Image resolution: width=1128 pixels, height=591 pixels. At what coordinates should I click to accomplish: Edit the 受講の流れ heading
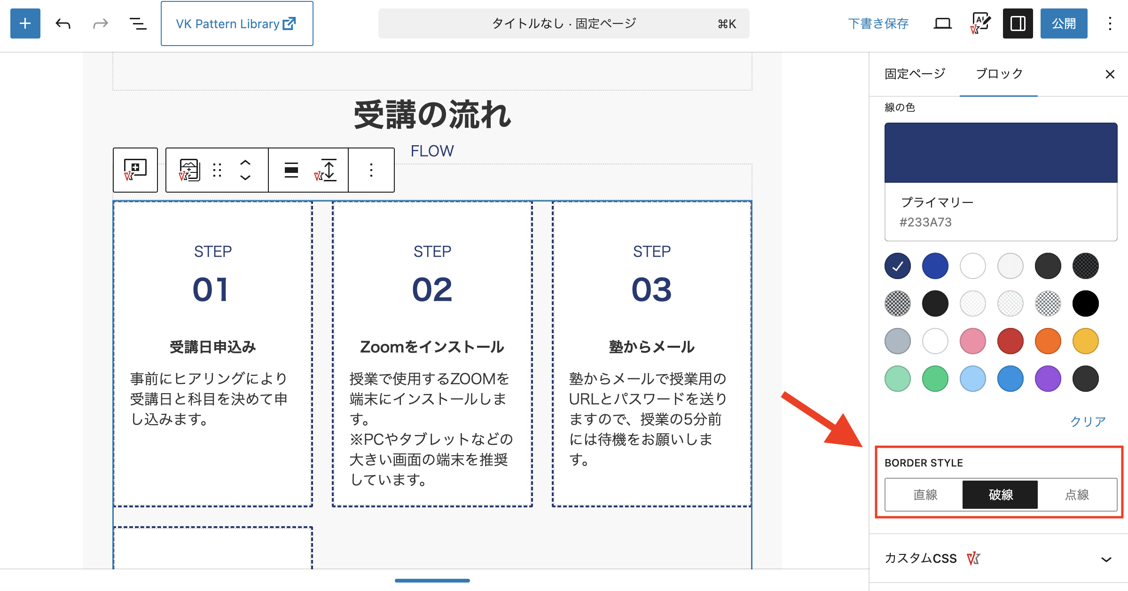point(432,115)
